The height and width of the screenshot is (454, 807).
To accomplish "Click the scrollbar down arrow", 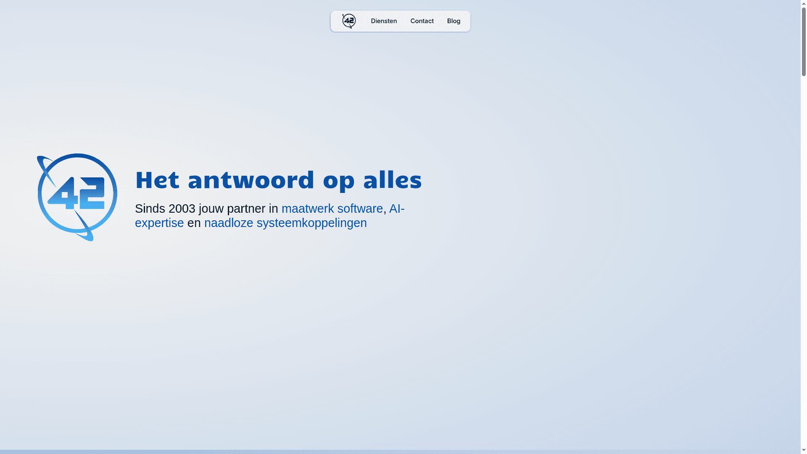I will coord(803,450).
